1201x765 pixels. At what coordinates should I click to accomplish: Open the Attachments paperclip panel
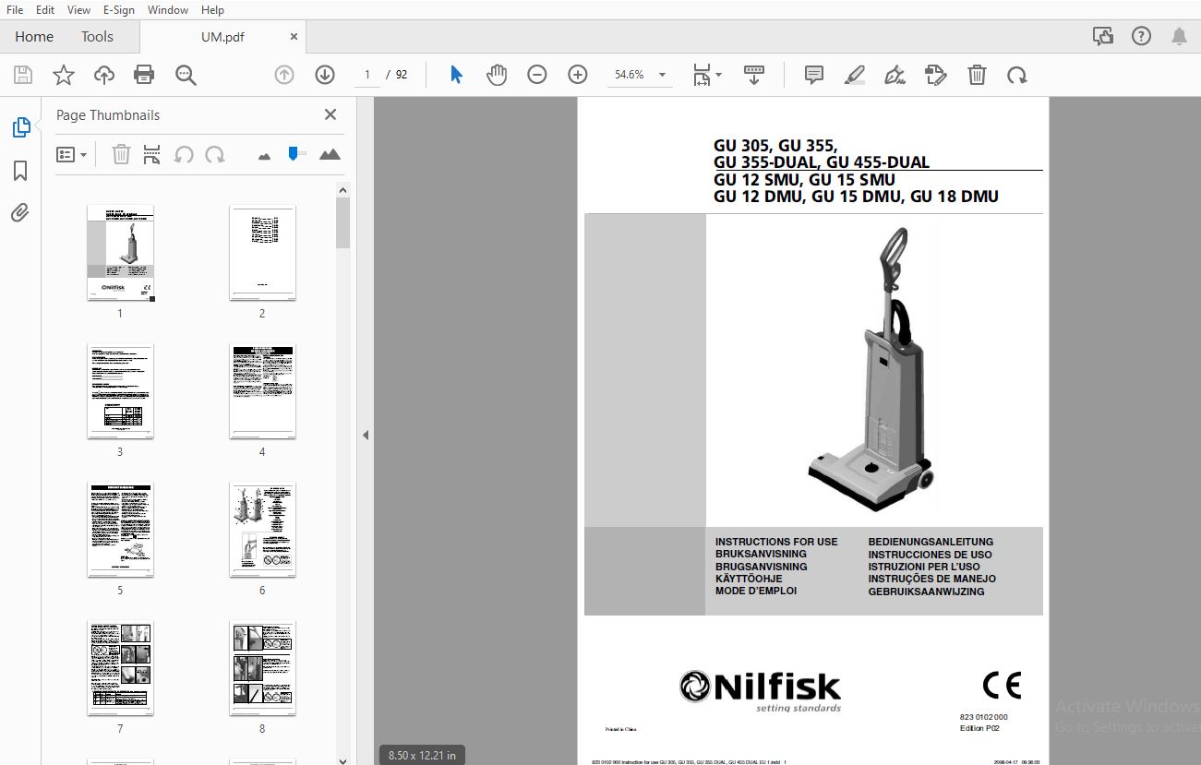pyautogui.click(x=20, y=213)
